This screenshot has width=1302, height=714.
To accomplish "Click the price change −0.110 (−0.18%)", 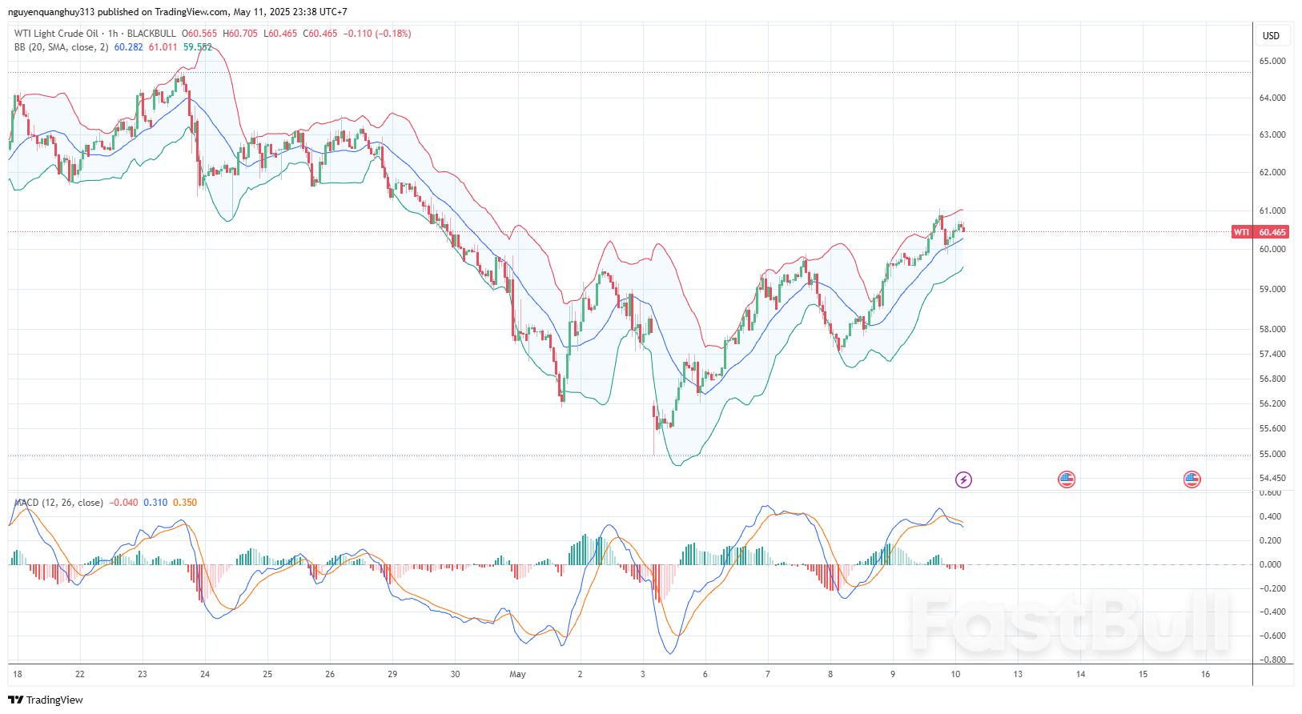I will coord(377,34).
